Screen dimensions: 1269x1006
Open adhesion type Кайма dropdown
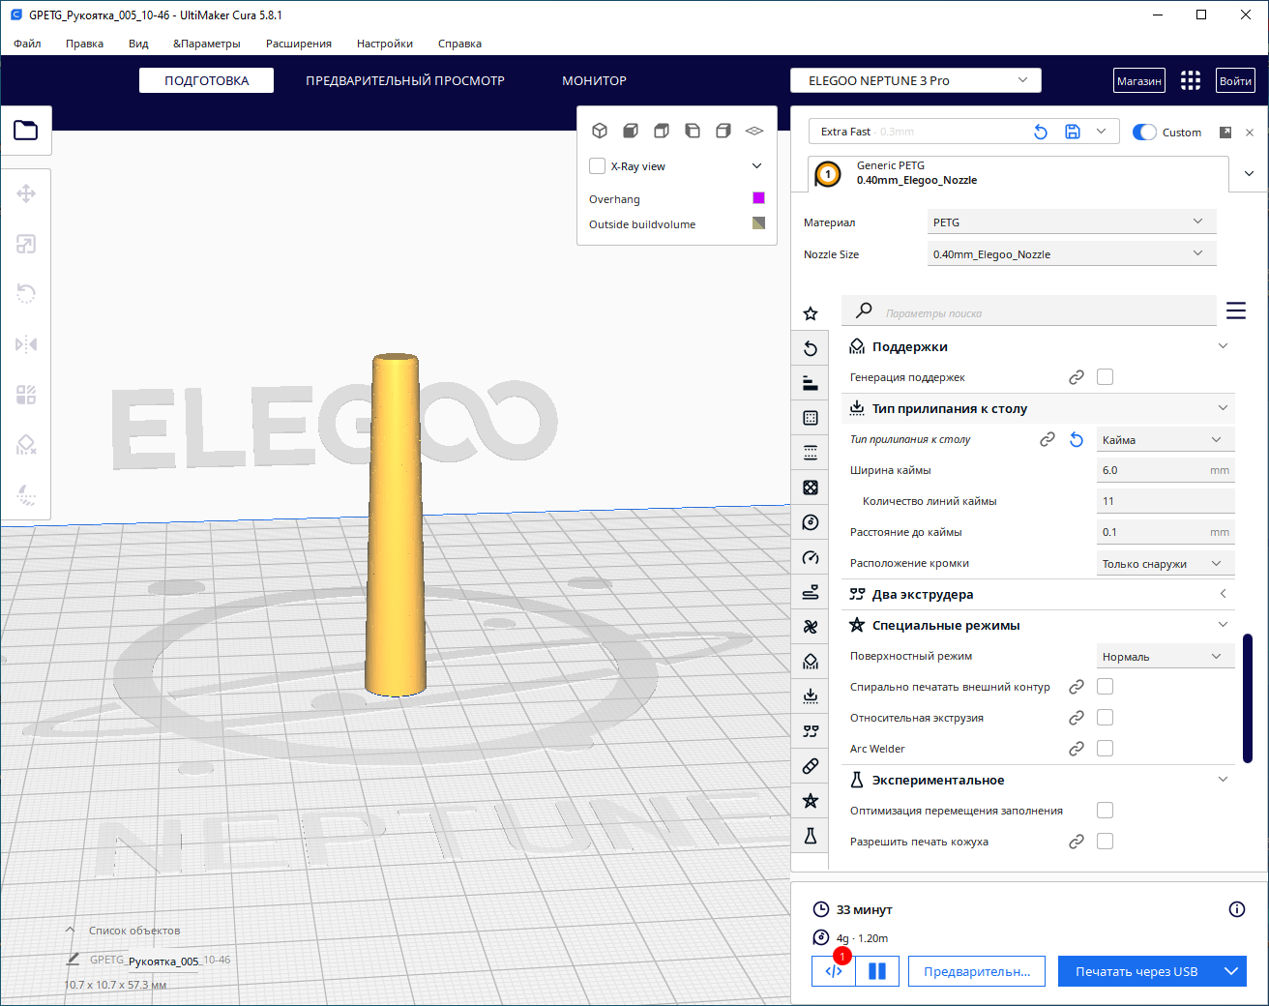coord(1166,440)
